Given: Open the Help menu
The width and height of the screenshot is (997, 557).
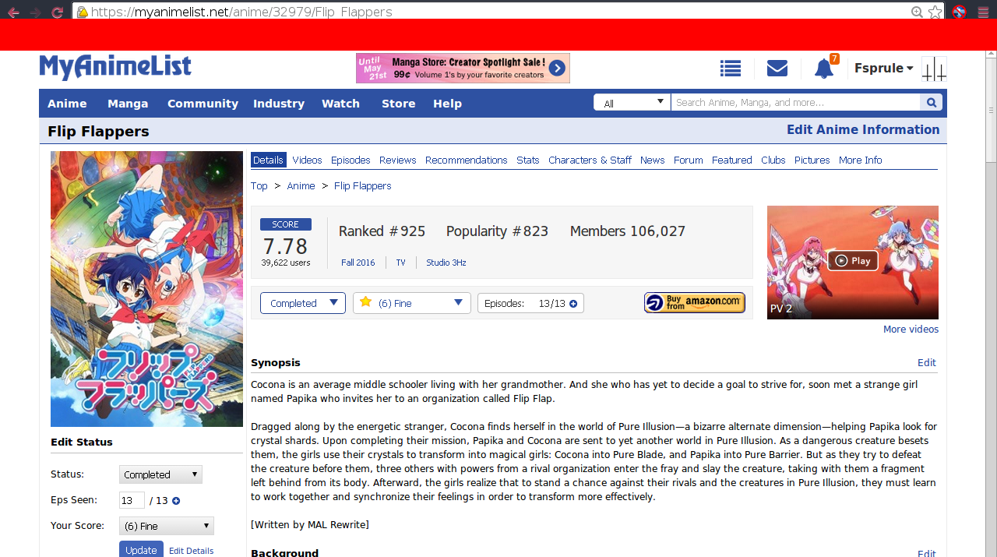Looking at the screenshot, I should tap(448, 103).
